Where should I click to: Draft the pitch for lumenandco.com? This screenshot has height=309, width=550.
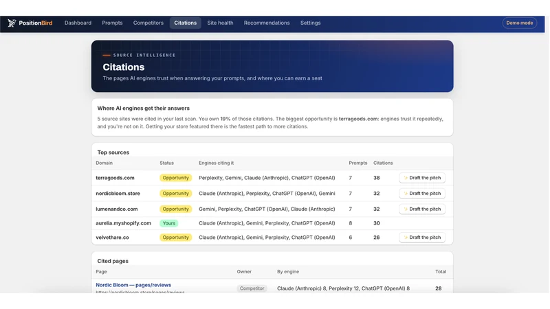click(x=422, y=209)
